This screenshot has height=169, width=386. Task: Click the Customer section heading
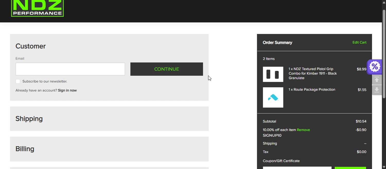coord(30,46)
